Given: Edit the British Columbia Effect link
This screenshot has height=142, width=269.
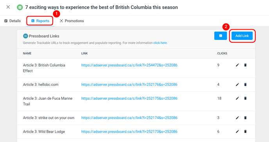Looking at the screenshot, I should pos(237,65).
